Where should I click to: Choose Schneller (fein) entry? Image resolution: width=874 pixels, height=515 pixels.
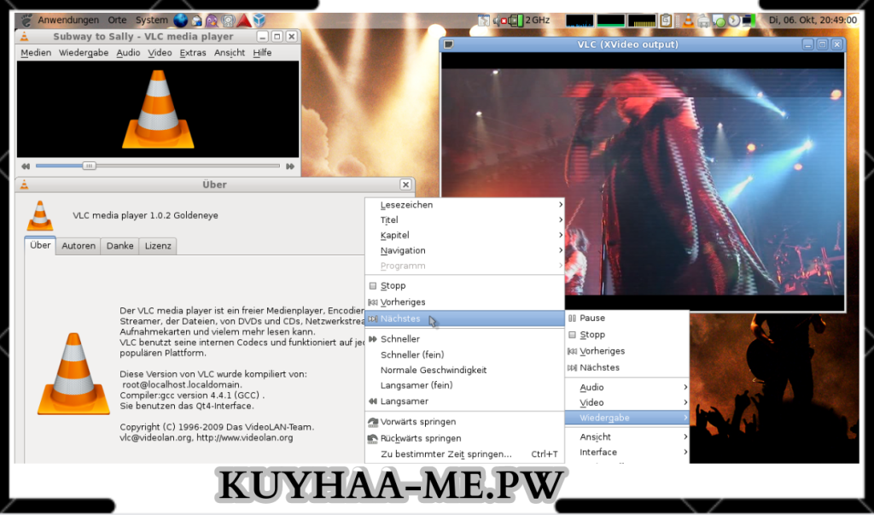click(x=464, y=354)
